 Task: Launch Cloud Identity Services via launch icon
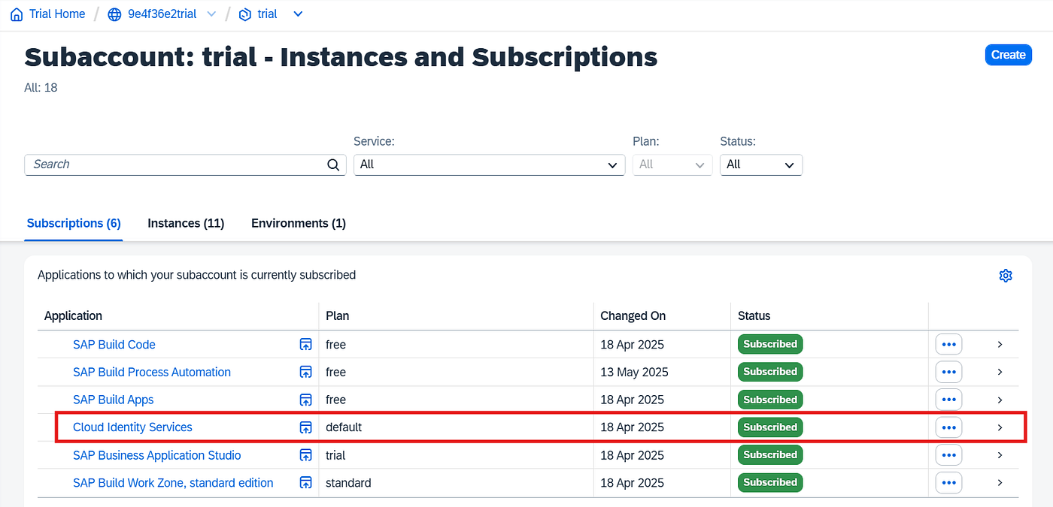click(x=305, y=427)
